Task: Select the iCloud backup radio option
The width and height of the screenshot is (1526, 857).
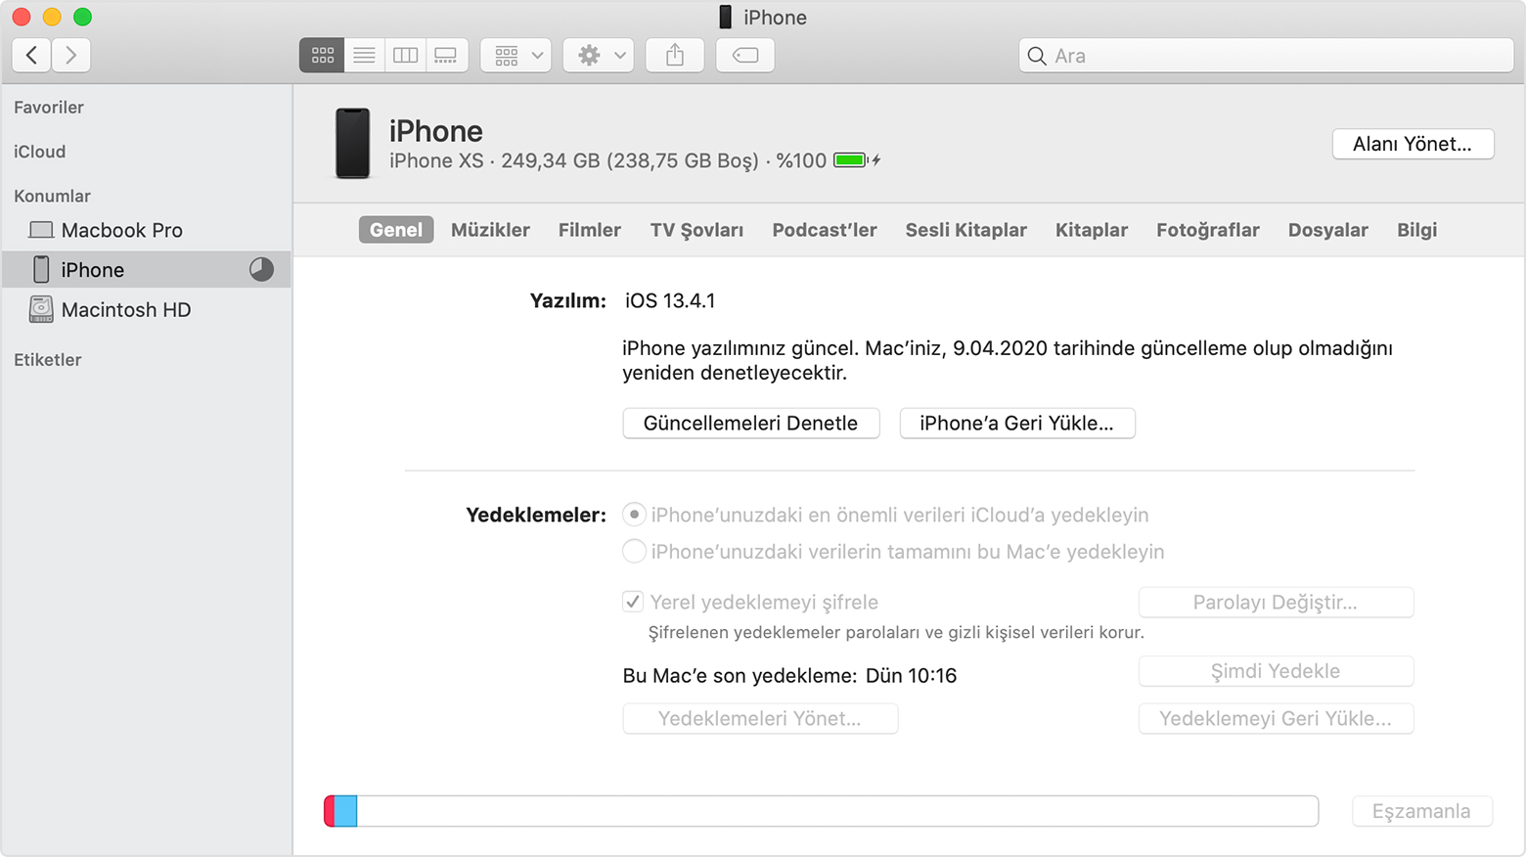Action: coord(634,514)
